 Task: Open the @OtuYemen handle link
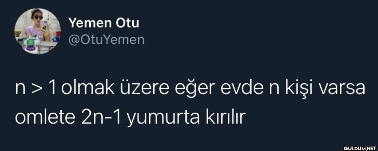pos(107,40)
